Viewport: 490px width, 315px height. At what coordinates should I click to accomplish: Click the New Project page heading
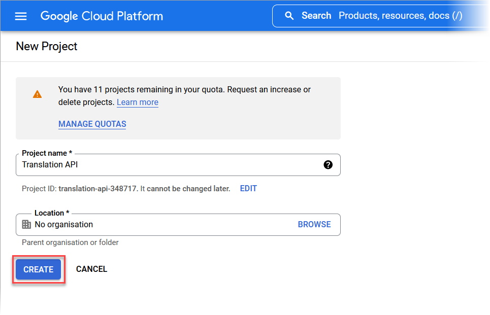click(x=47, y=46)
